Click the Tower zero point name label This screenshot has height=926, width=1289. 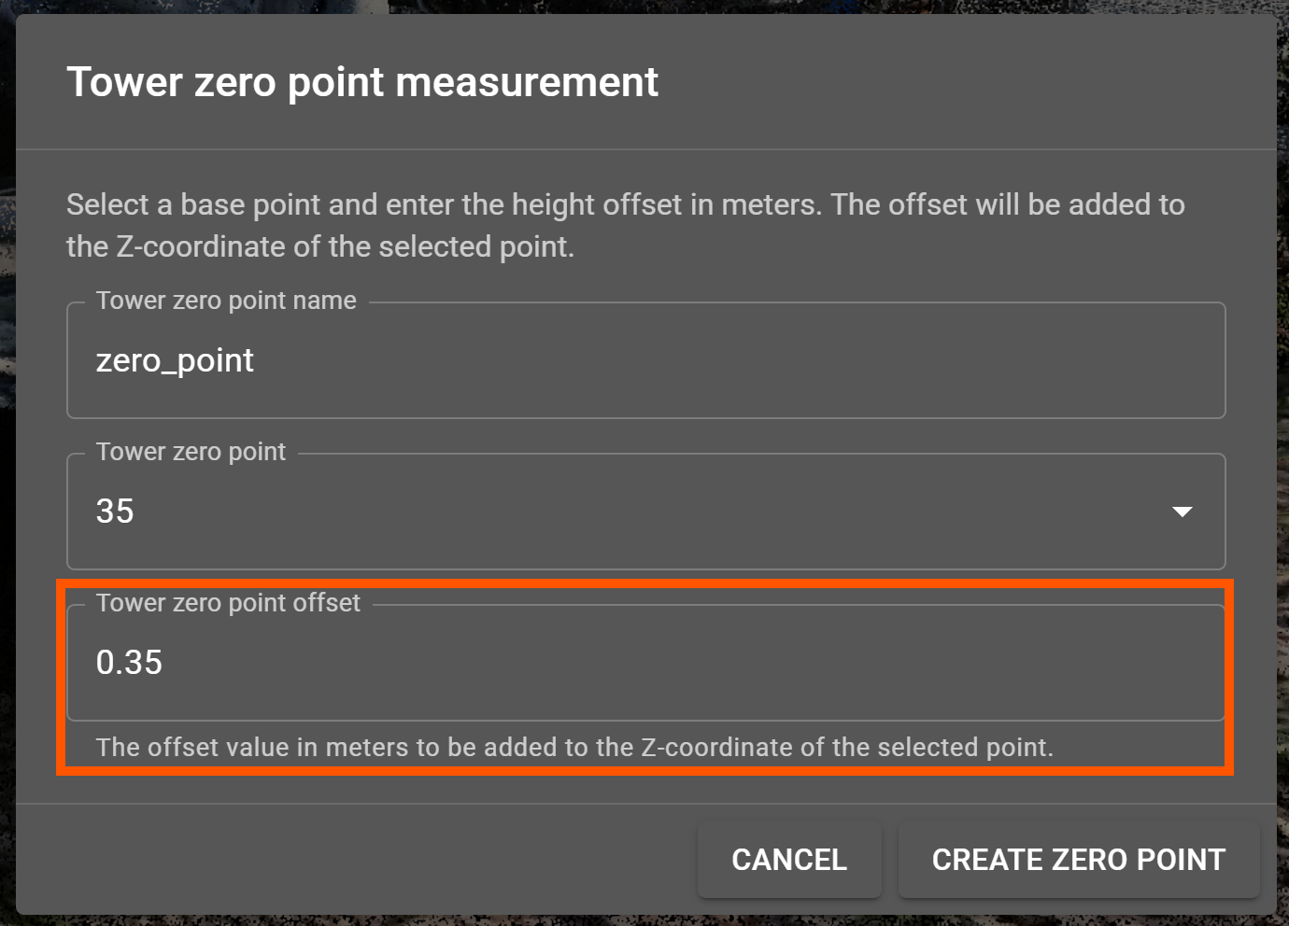pyautogui.click(x=226, y=301)
